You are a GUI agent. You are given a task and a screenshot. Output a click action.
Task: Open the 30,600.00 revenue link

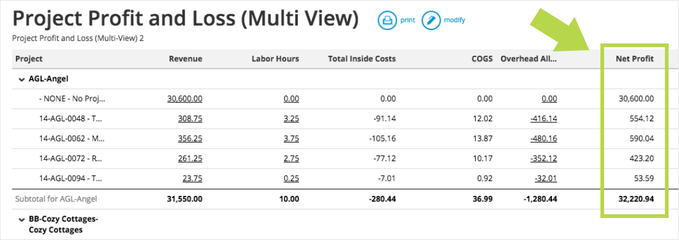click(x=184, y=99)
